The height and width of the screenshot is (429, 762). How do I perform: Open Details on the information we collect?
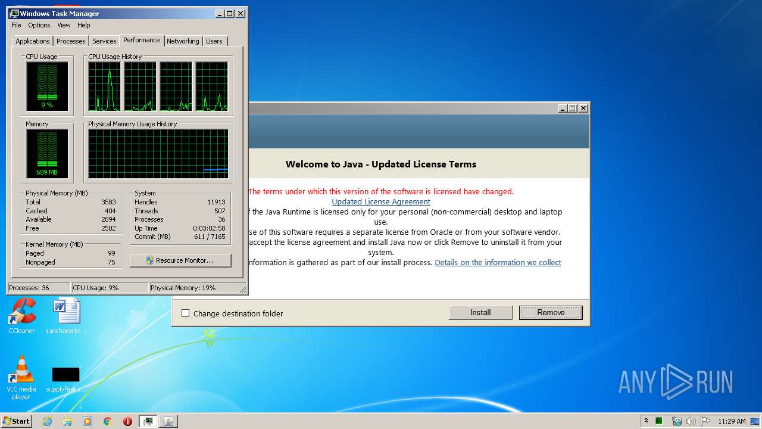pos(498,262)
